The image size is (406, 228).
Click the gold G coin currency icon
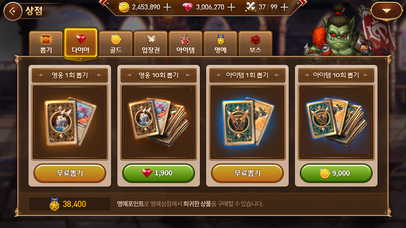click(124, 7)
